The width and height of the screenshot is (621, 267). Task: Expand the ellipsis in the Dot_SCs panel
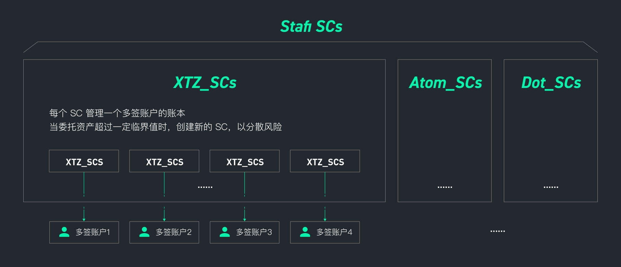coord(551,187)
